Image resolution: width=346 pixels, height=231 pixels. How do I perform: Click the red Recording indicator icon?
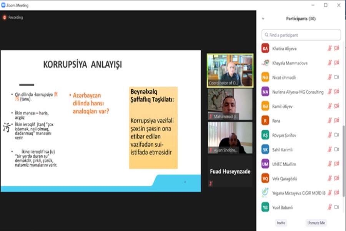pyautogui.click(x=4, y=17)
